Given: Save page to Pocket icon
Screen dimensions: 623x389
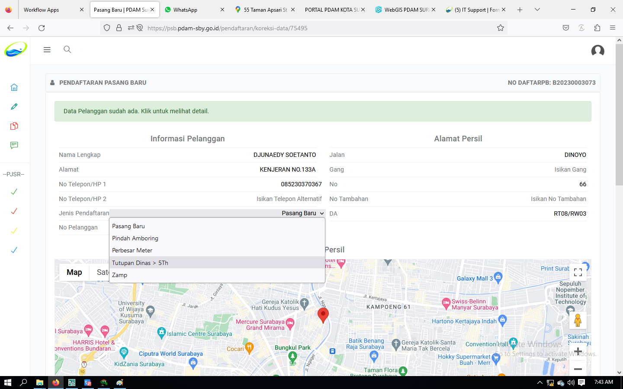Looking at the screenshot, I should click(566, 28).
